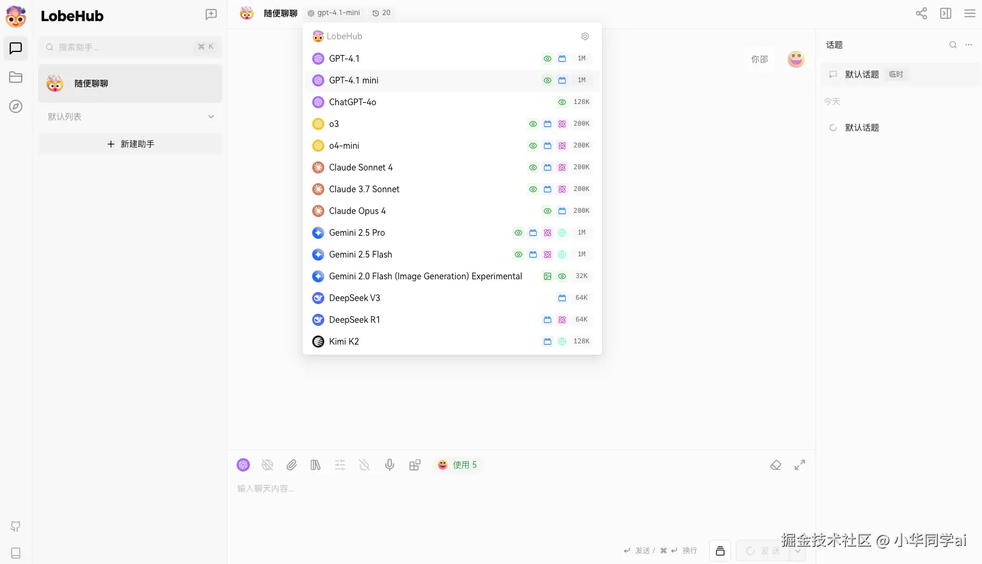Click the save-topic icon beside the send button
The image size is (982, 564).
click(720, 551)
